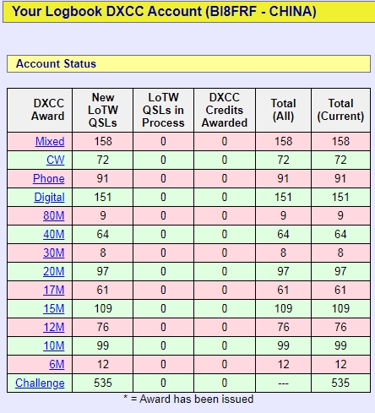
Task: Open the 15M band award link
Action: (54, 308)
